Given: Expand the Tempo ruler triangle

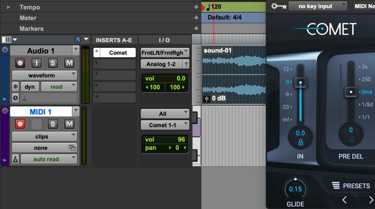Looking at the screenshot, I should coord(8,7).
